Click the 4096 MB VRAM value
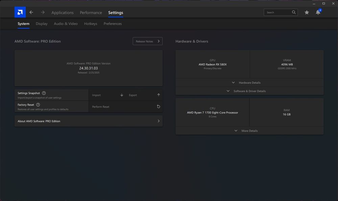This screenshot has width=338, height=201. click(287, 64)
